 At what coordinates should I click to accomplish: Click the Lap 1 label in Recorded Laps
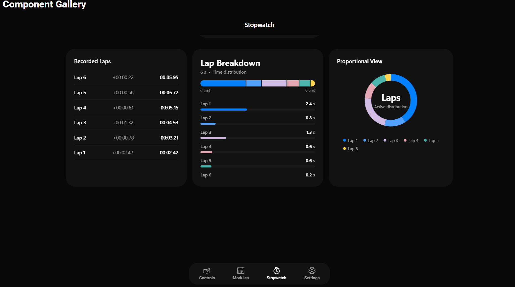pyautogui.click(x=80, y=153)
